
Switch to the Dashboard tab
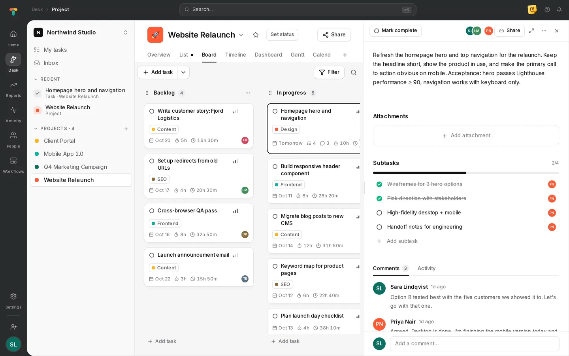click(x=268, y=55)
